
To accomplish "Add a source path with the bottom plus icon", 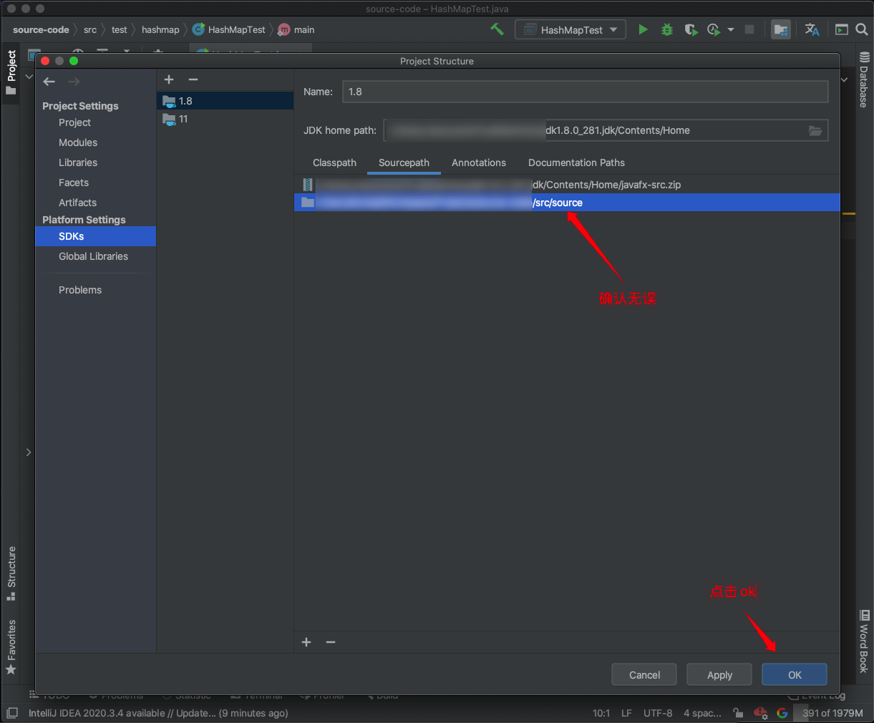I will pos(306,642).
